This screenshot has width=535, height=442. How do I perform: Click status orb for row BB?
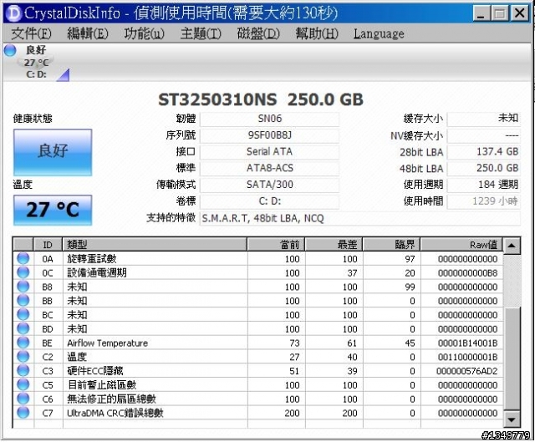pyautogui.click(x=23, y=301)
